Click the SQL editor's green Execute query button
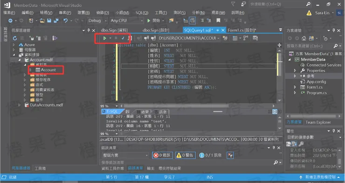This screenshot has height=183, width=345. 104,38
